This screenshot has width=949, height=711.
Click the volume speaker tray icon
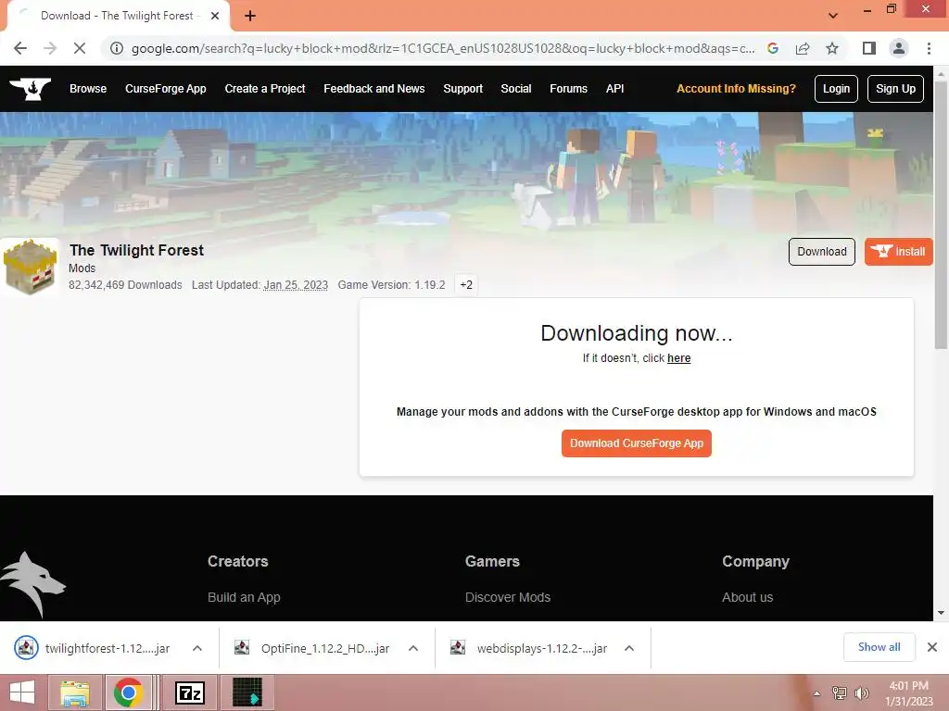click(862, 693)
